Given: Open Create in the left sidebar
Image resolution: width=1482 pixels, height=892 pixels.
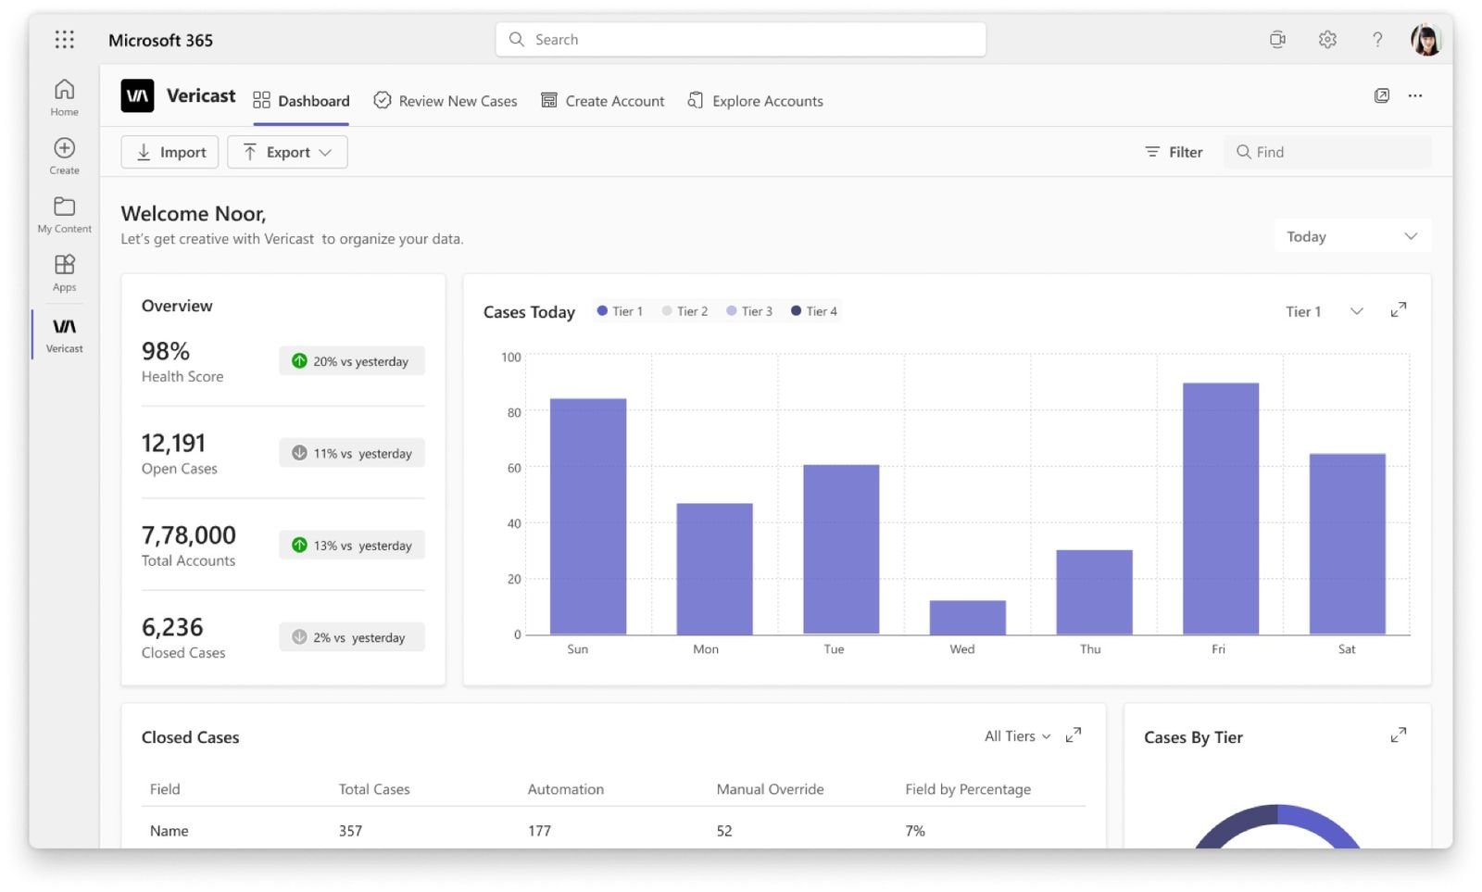Looking at the screenshot, I should pyautogui.click(x=64, y=156).
